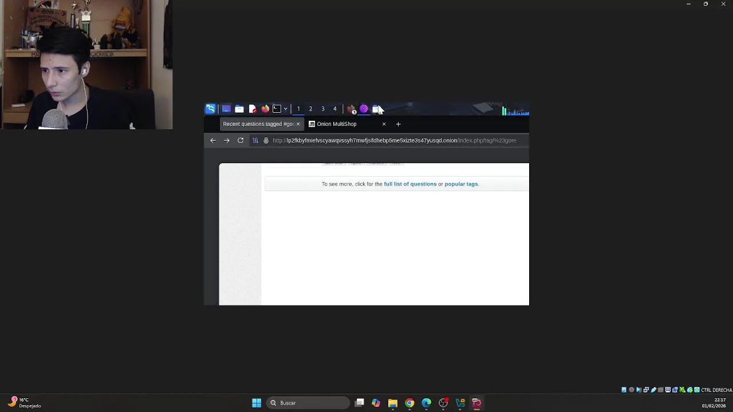Click the 'CTRL DERECHA' host key indicator
The height and width of the screenshot is (412, 733).
tap(716, 390)
